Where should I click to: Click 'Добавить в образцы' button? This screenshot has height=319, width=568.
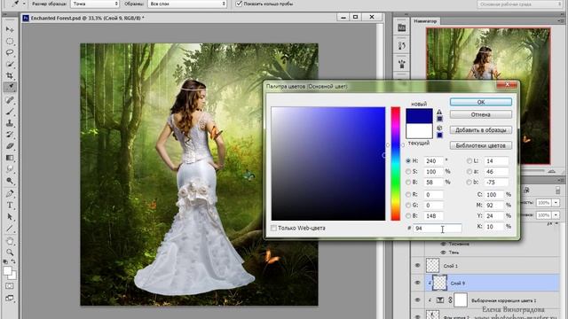481,130
